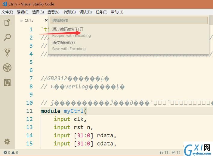
Task: Click the 选择操作 input box
Action: (x=129, y=21)
